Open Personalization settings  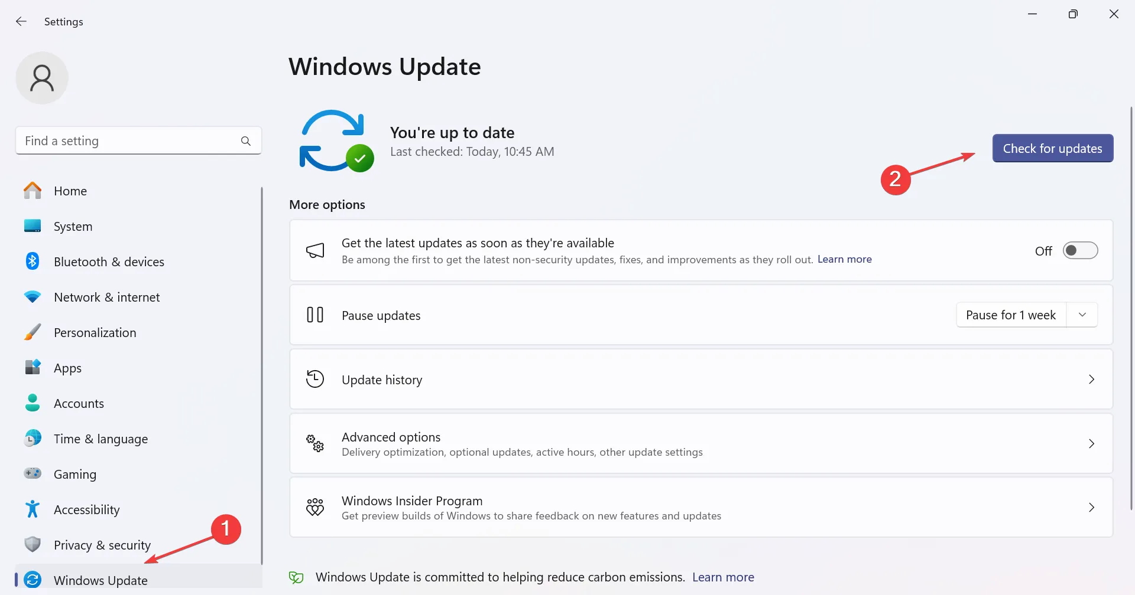[x=138, y=332]
